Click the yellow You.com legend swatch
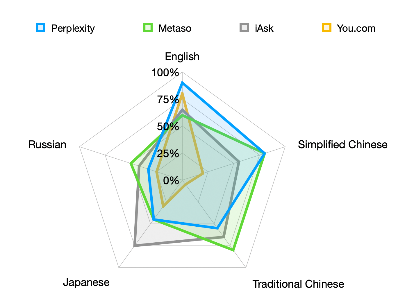 click(326, 28)
